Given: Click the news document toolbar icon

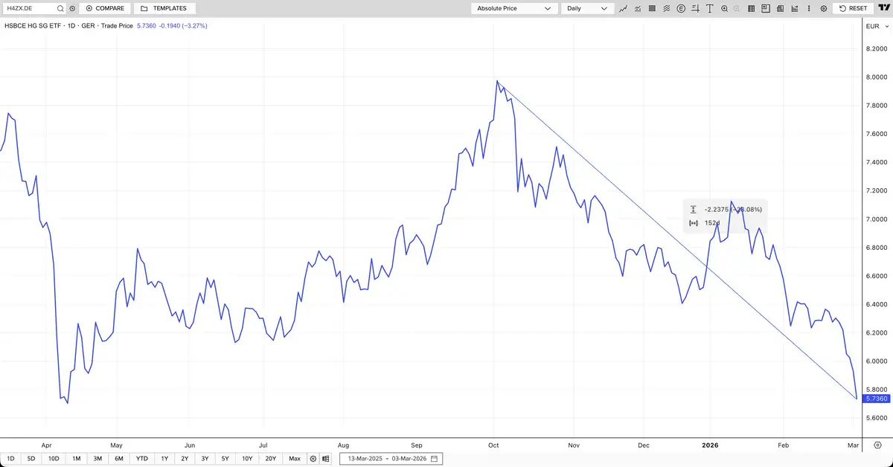Looking at the screenshot, I should (780, 8).
